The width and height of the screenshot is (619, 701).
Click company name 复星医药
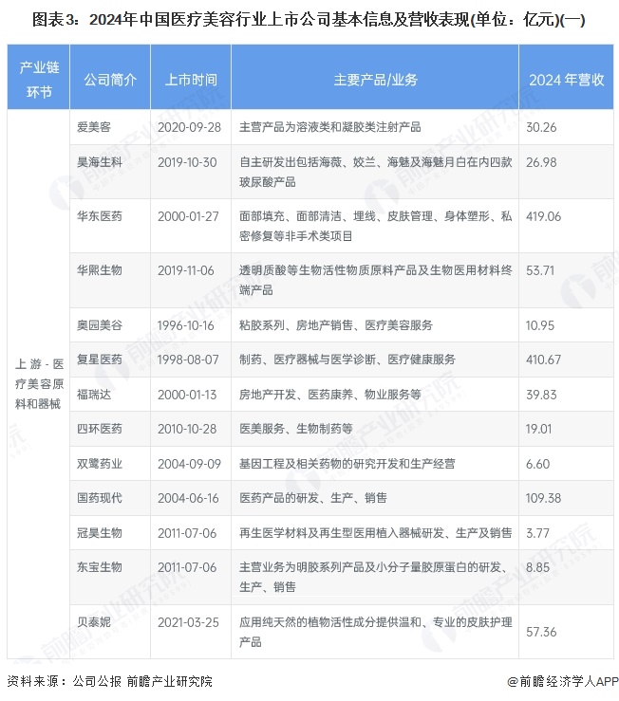pyautogui.click(x=99, y=360)
